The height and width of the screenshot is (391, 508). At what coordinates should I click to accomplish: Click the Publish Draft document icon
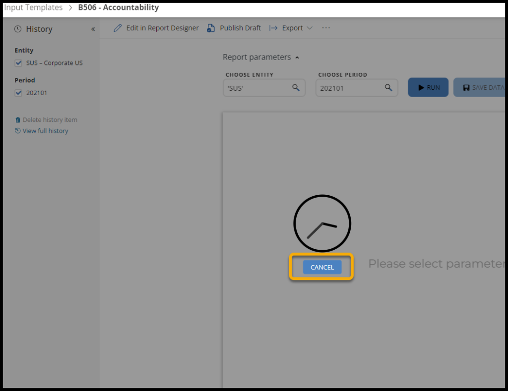coord(211,28)
